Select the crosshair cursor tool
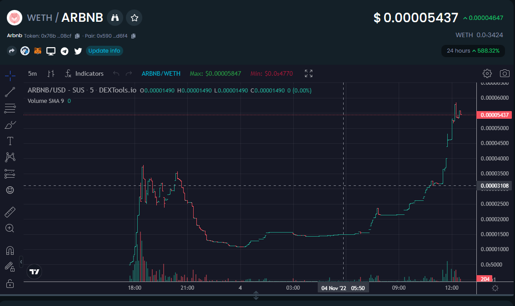Viewport: 515px width, 306px height. (10, 76)
